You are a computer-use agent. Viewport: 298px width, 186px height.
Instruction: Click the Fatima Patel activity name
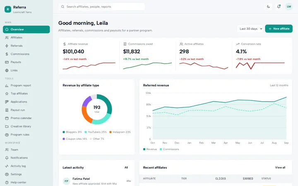click(x=81, y=179)
